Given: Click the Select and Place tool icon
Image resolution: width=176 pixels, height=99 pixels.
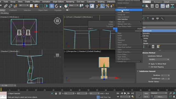Looking at the screenshot, I should (66, 6).
